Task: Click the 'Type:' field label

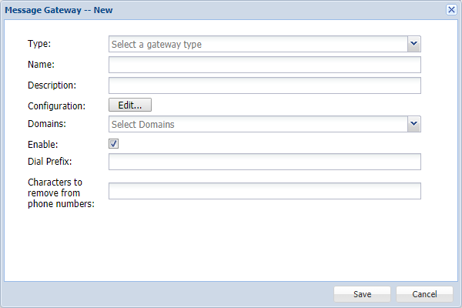Action: tap(38, 45)
